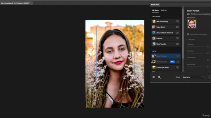Click the BETA section header text
Viewport: 211px width, 118px height.
(154, 51)
